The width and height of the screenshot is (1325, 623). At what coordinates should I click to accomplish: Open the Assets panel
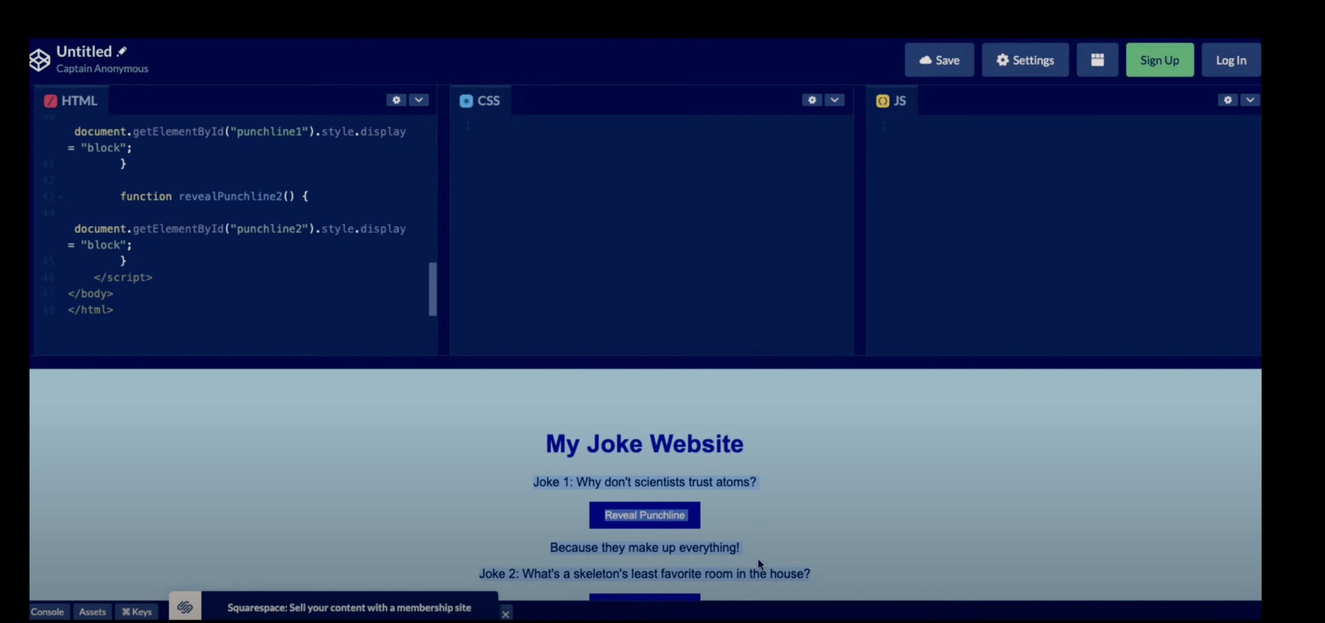click(92, 612)
